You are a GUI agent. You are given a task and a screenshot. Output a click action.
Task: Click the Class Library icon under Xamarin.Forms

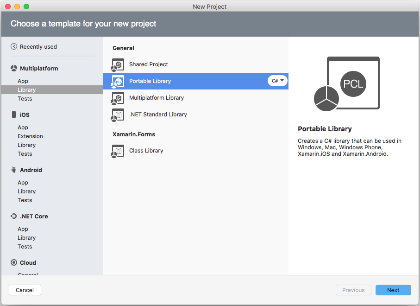pyautogui.click(x=117, y=151)
